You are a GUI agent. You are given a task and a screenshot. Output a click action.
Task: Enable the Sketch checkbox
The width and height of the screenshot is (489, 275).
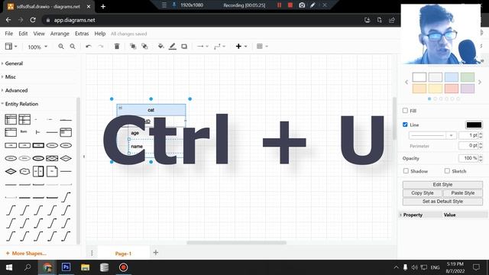click(447, 171)
